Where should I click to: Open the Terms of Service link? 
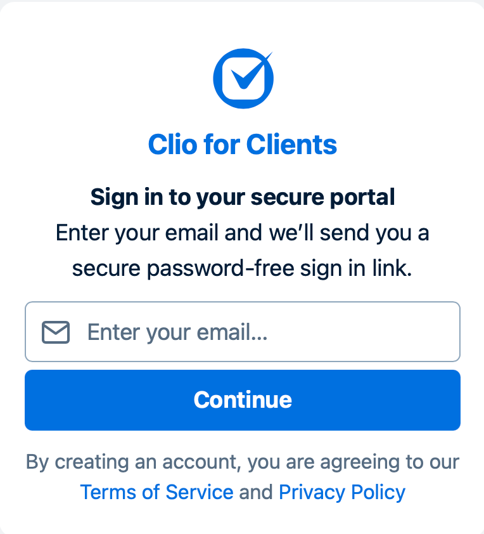tap(157, 492)
